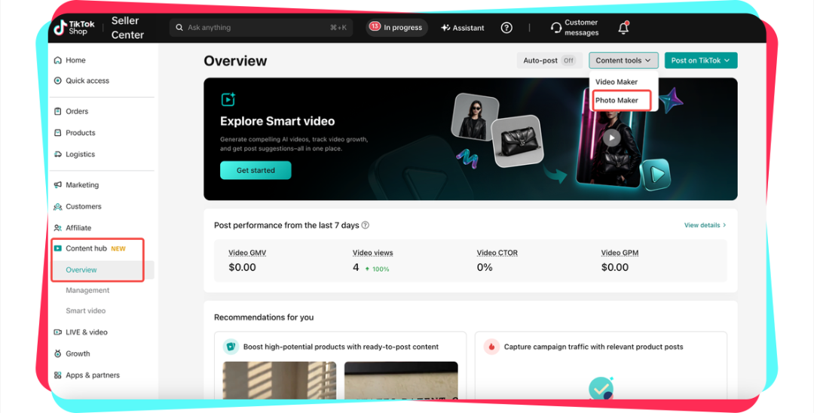
Task: Click the black handbag banner thumbnail
Action: tap(516, 141)
